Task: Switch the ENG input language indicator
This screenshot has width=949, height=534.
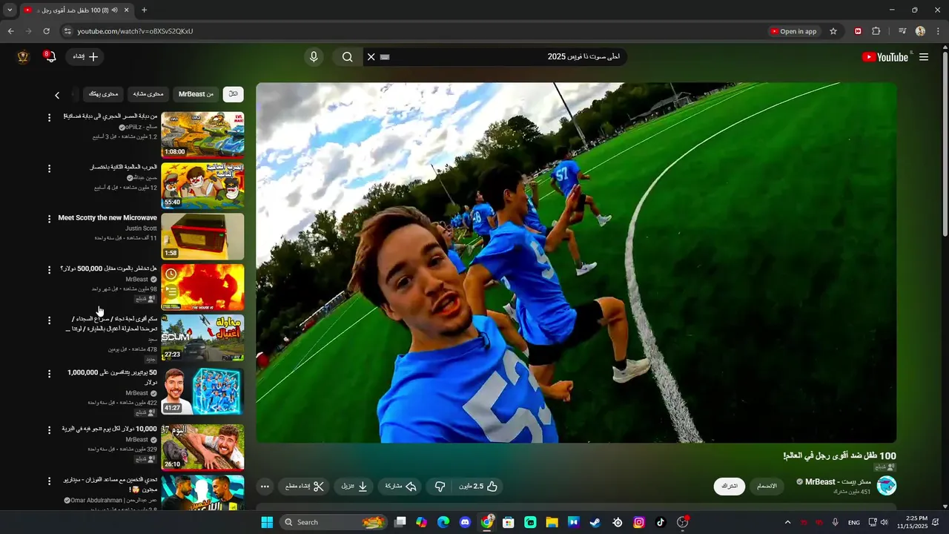Action: pos(854,522)
